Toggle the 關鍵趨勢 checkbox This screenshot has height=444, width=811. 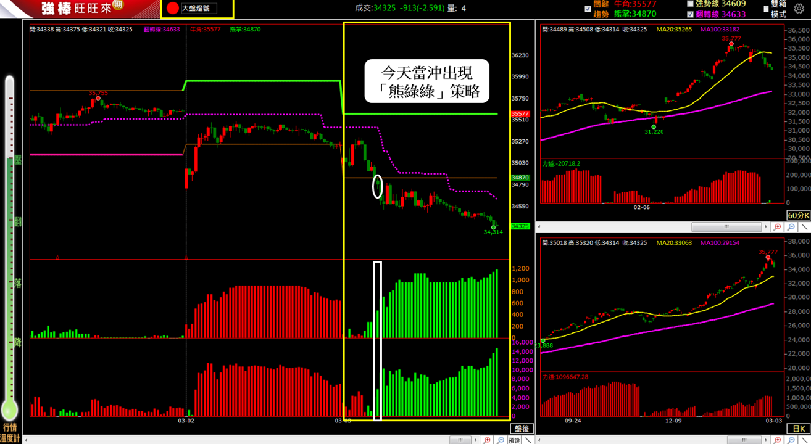coord(588,9)
